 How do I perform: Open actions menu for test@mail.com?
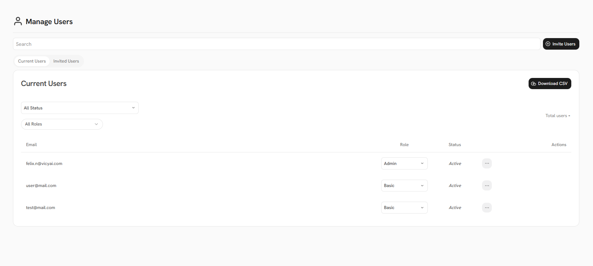[x=487, y=208]
